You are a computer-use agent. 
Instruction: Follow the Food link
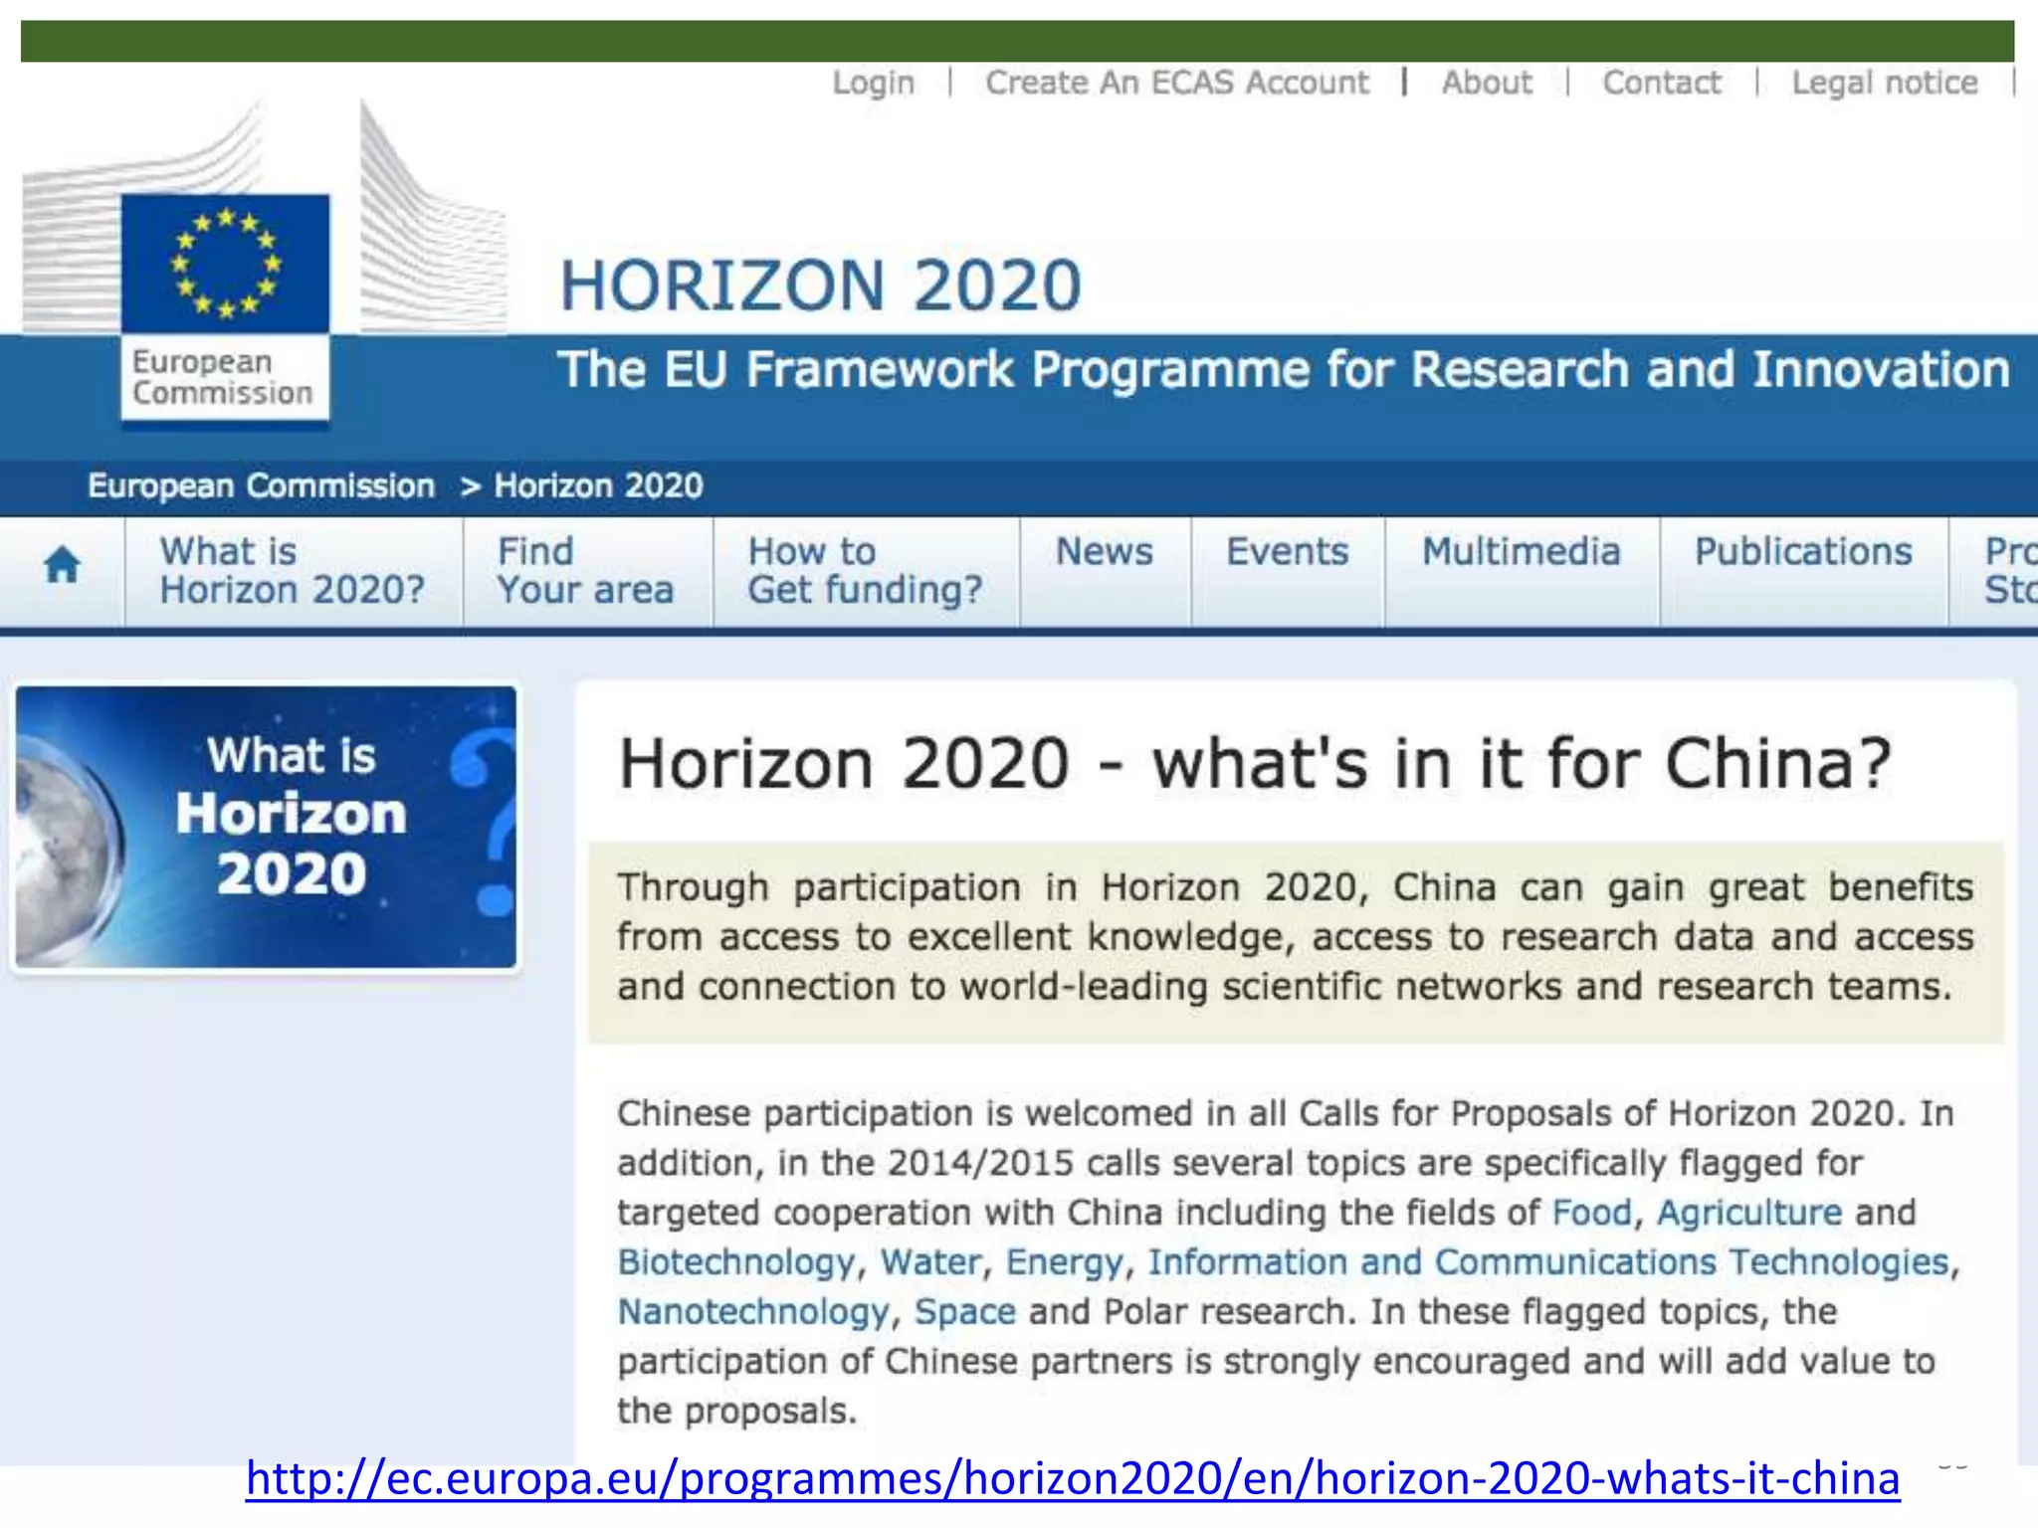[x=1591, y=1213]
